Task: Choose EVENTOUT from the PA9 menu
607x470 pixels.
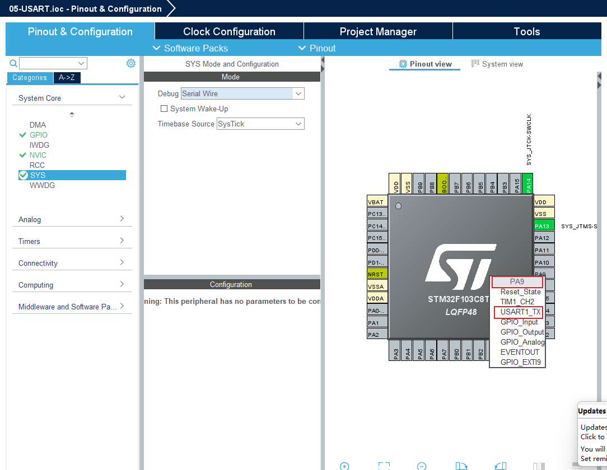Action: (519, 352)
